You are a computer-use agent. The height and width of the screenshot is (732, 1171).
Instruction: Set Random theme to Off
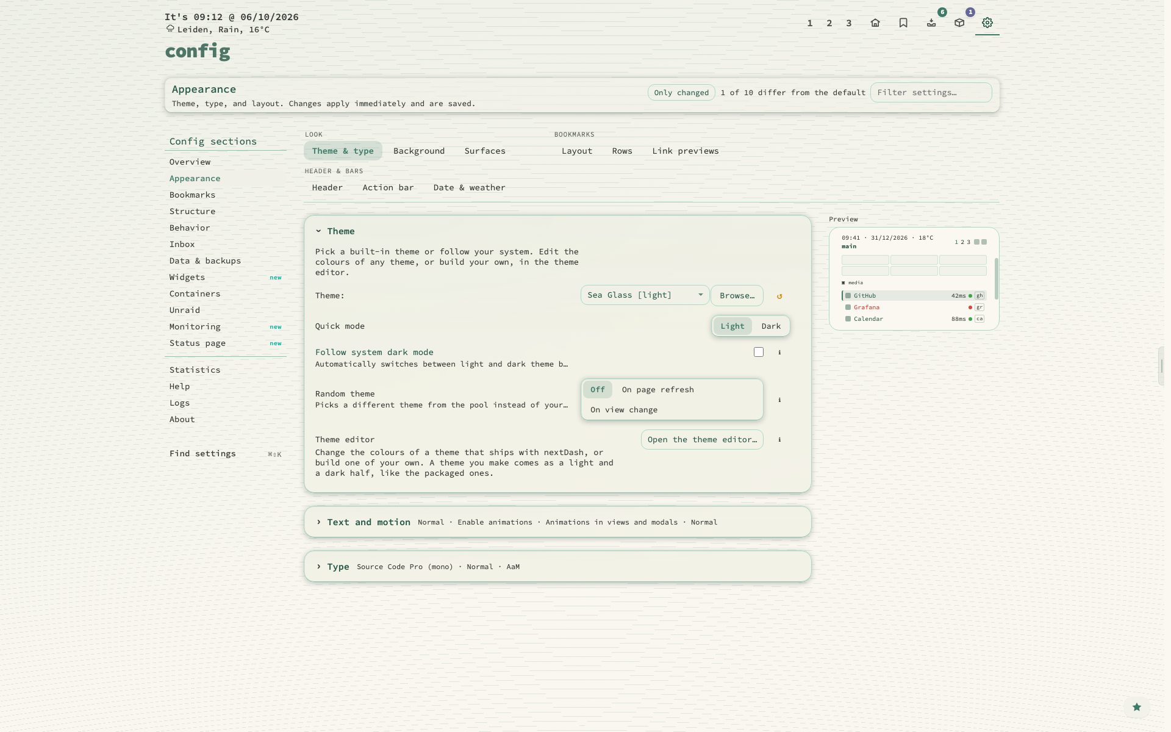(x=598, y=389)
